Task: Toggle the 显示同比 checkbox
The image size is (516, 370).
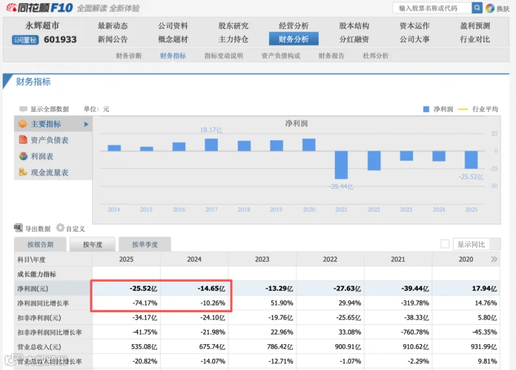Action: pos(445,244)
